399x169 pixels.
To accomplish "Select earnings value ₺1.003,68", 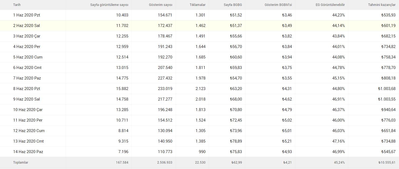I will [387, 89].
